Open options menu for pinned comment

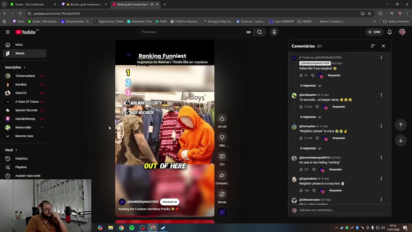pos(381,57)
